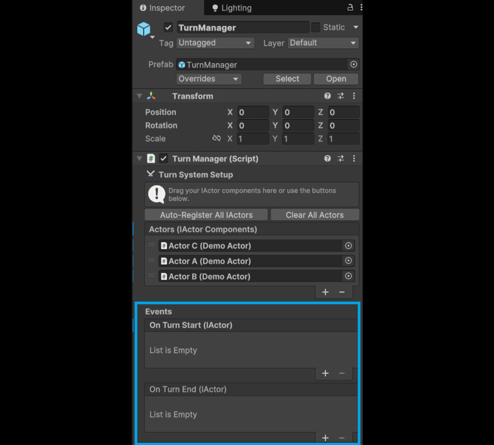Click the crossed swords Turn System icon
Screen dimensions: 494x445
click(151, 175)
